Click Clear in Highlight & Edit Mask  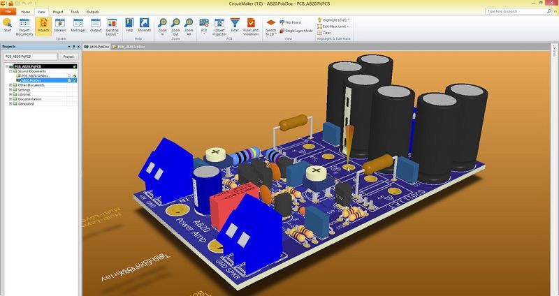tap(324, 33)
